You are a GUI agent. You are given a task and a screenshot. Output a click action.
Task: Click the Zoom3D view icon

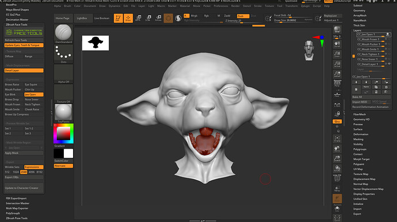click(x=337, y=158)
